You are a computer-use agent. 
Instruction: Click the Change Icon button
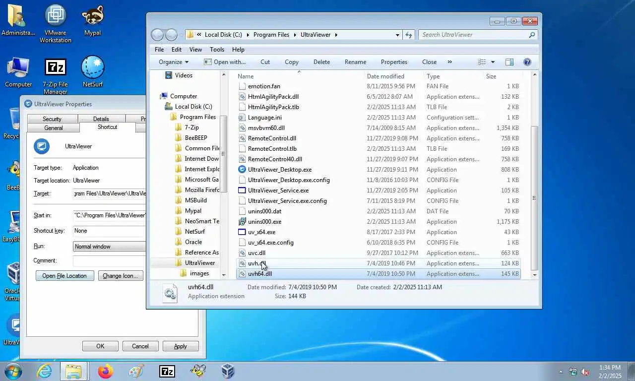click(x=120, y=276)
